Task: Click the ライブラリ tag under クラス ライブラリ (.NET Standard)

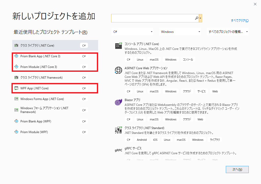Action: point(215,140)
